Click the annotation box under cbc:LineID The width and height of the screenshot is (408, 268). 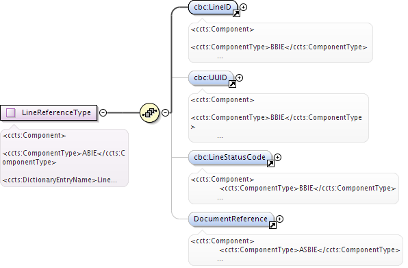click(x=281, y=43)
